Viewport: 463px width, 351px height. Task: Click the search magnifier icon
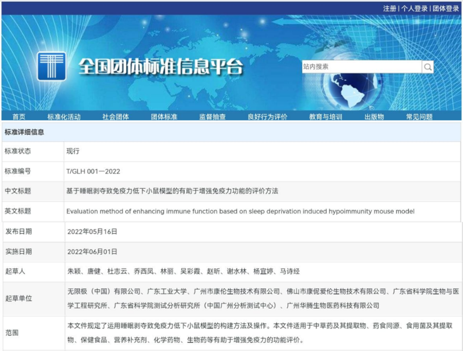428,67
